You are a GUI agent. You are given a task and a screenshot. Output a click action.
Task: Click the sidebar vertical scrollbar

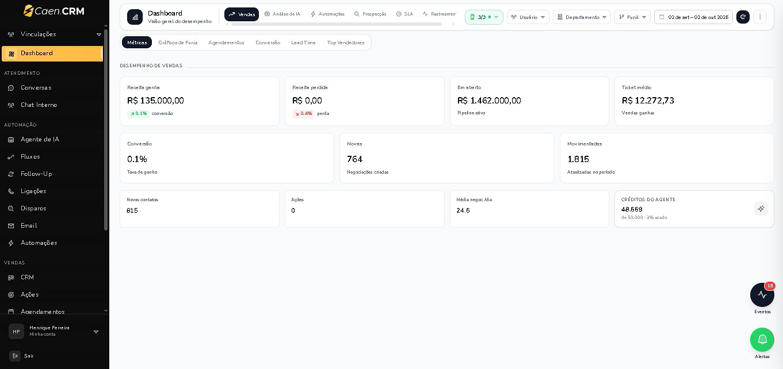pos(106,129)
